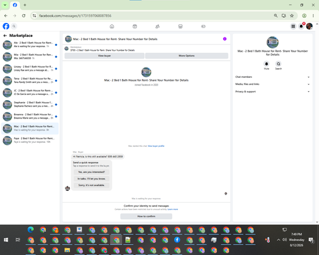Open the Marketplace storefront icon in top navigation

[181, 26]
